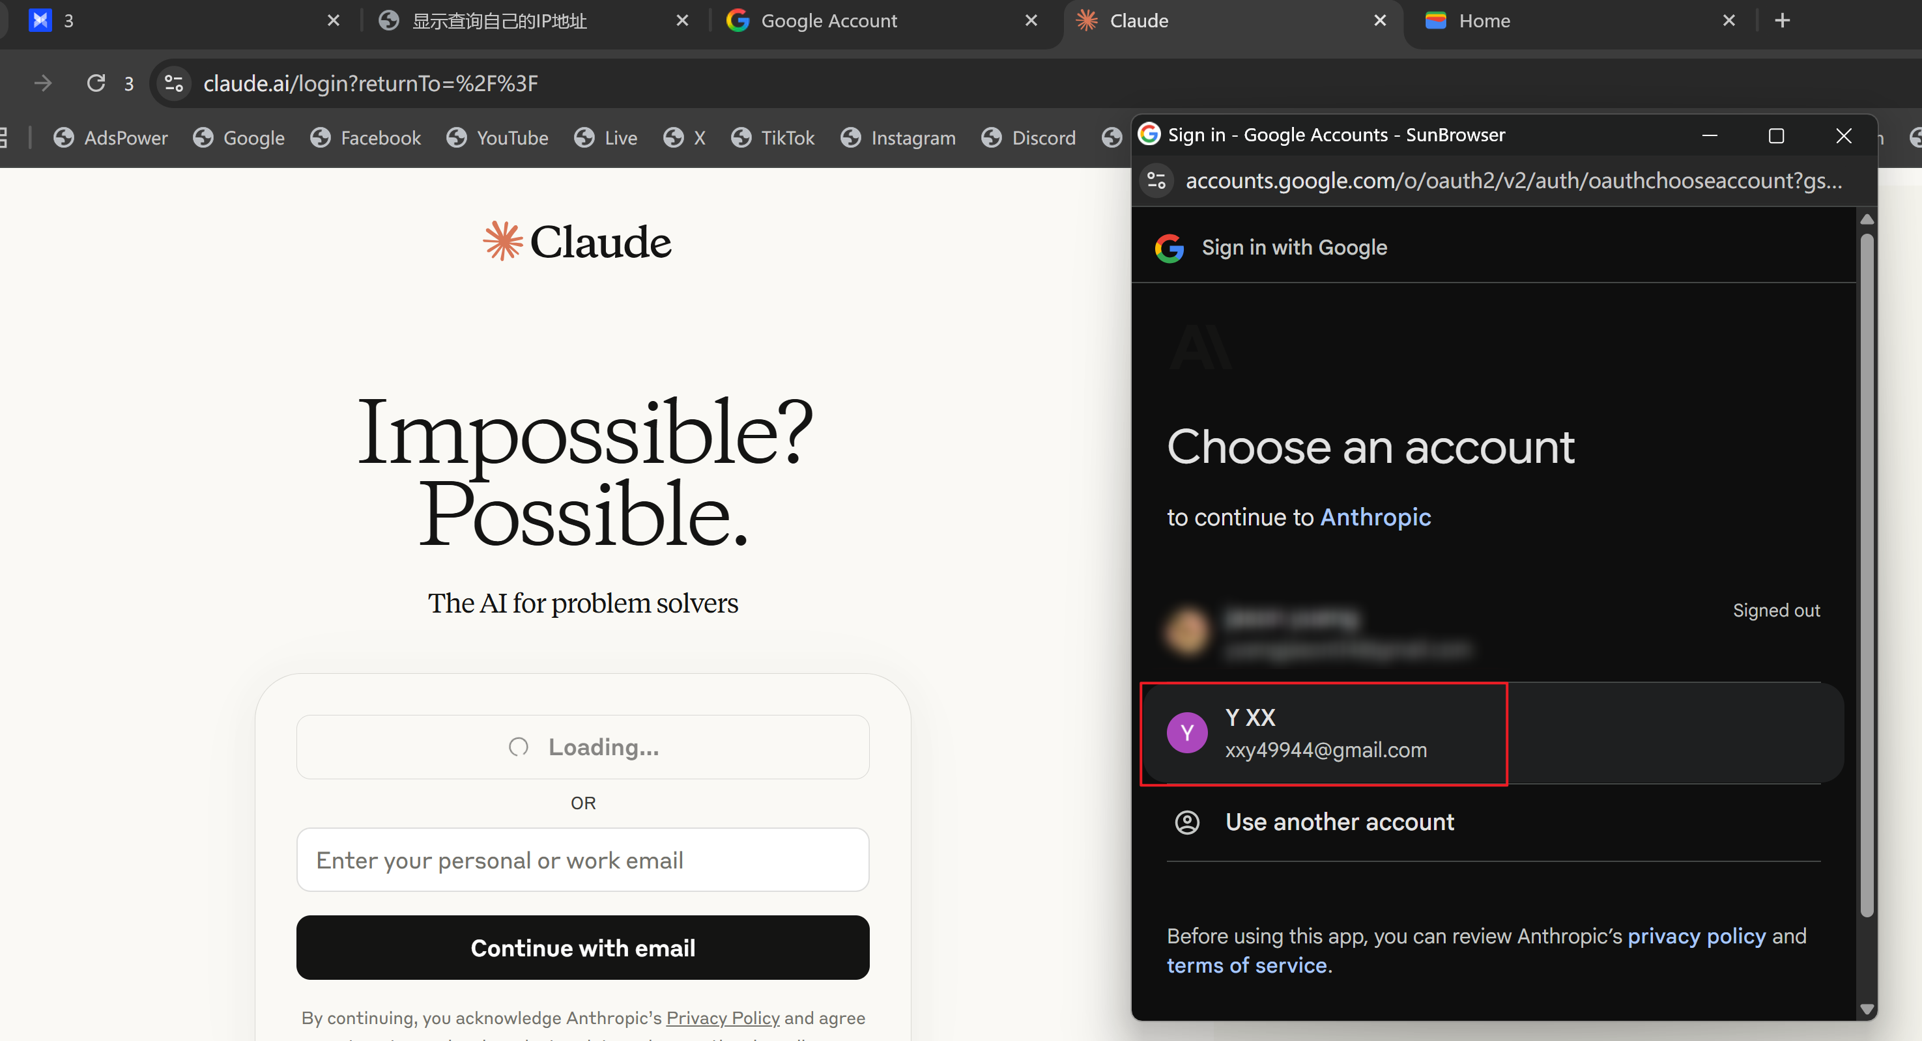Open the Google bookmark
The image size is (1922, 1041).
pos(238,138)
